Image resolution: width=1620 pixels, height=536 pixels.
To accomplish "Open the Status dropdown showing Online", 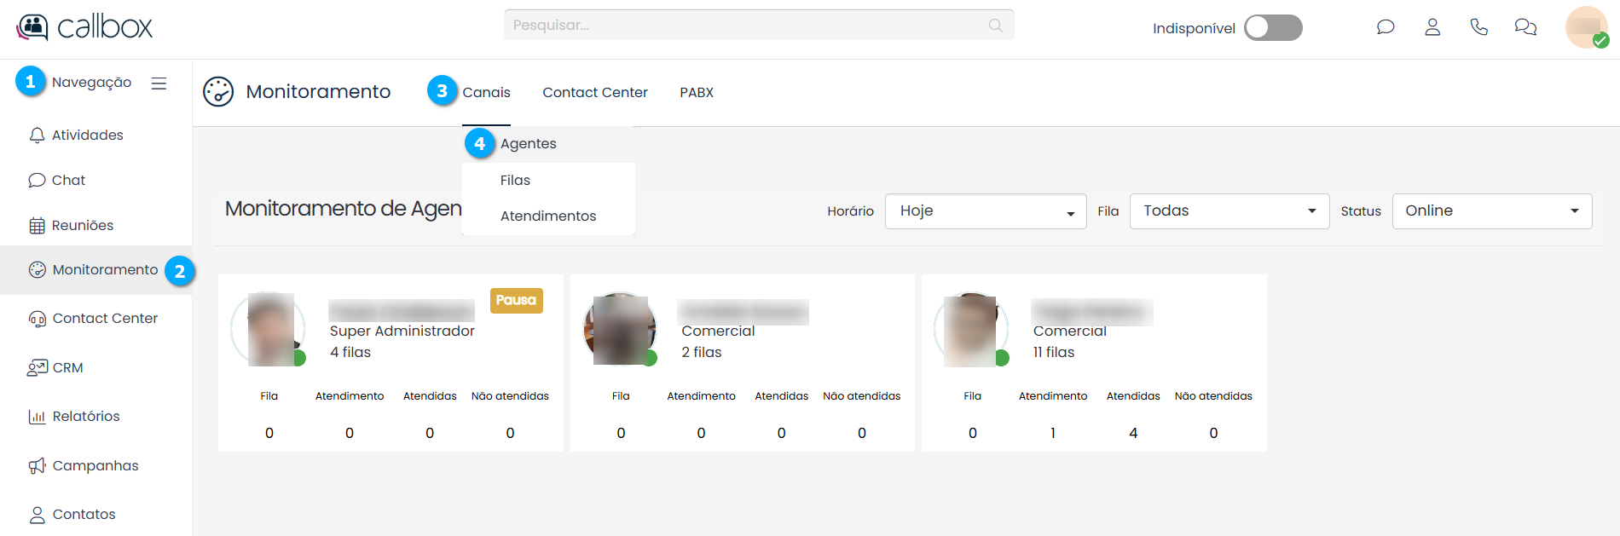I will click(1491, 211).
